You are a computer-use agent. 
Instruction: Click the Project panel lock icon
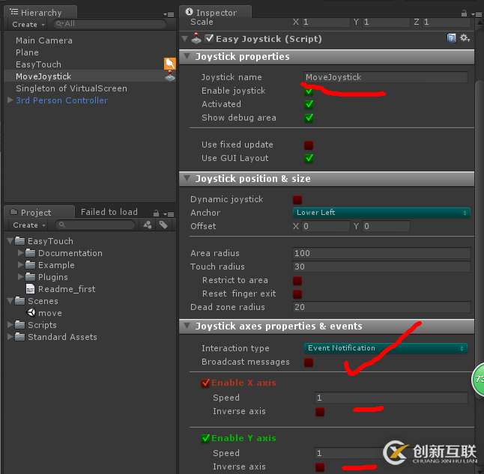[156, 213]
